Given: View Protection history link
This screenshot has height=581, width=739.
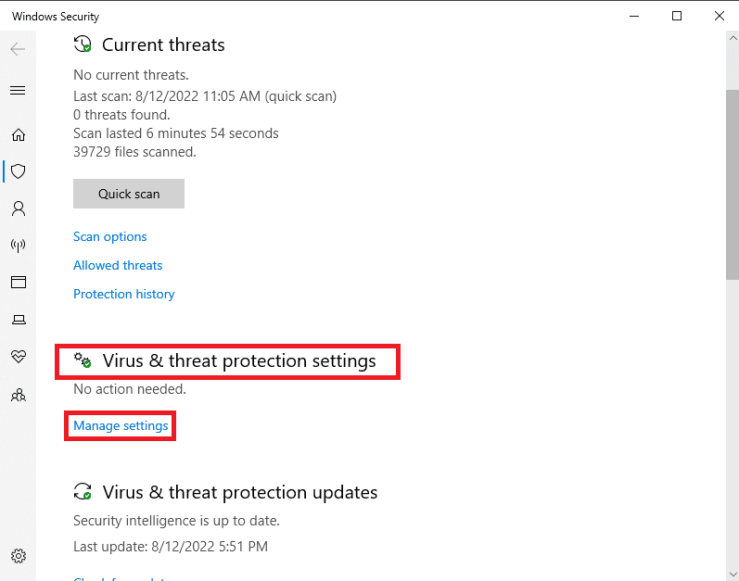Looking at the screenshot, I should pyautogui.click(x=124, y=294).
